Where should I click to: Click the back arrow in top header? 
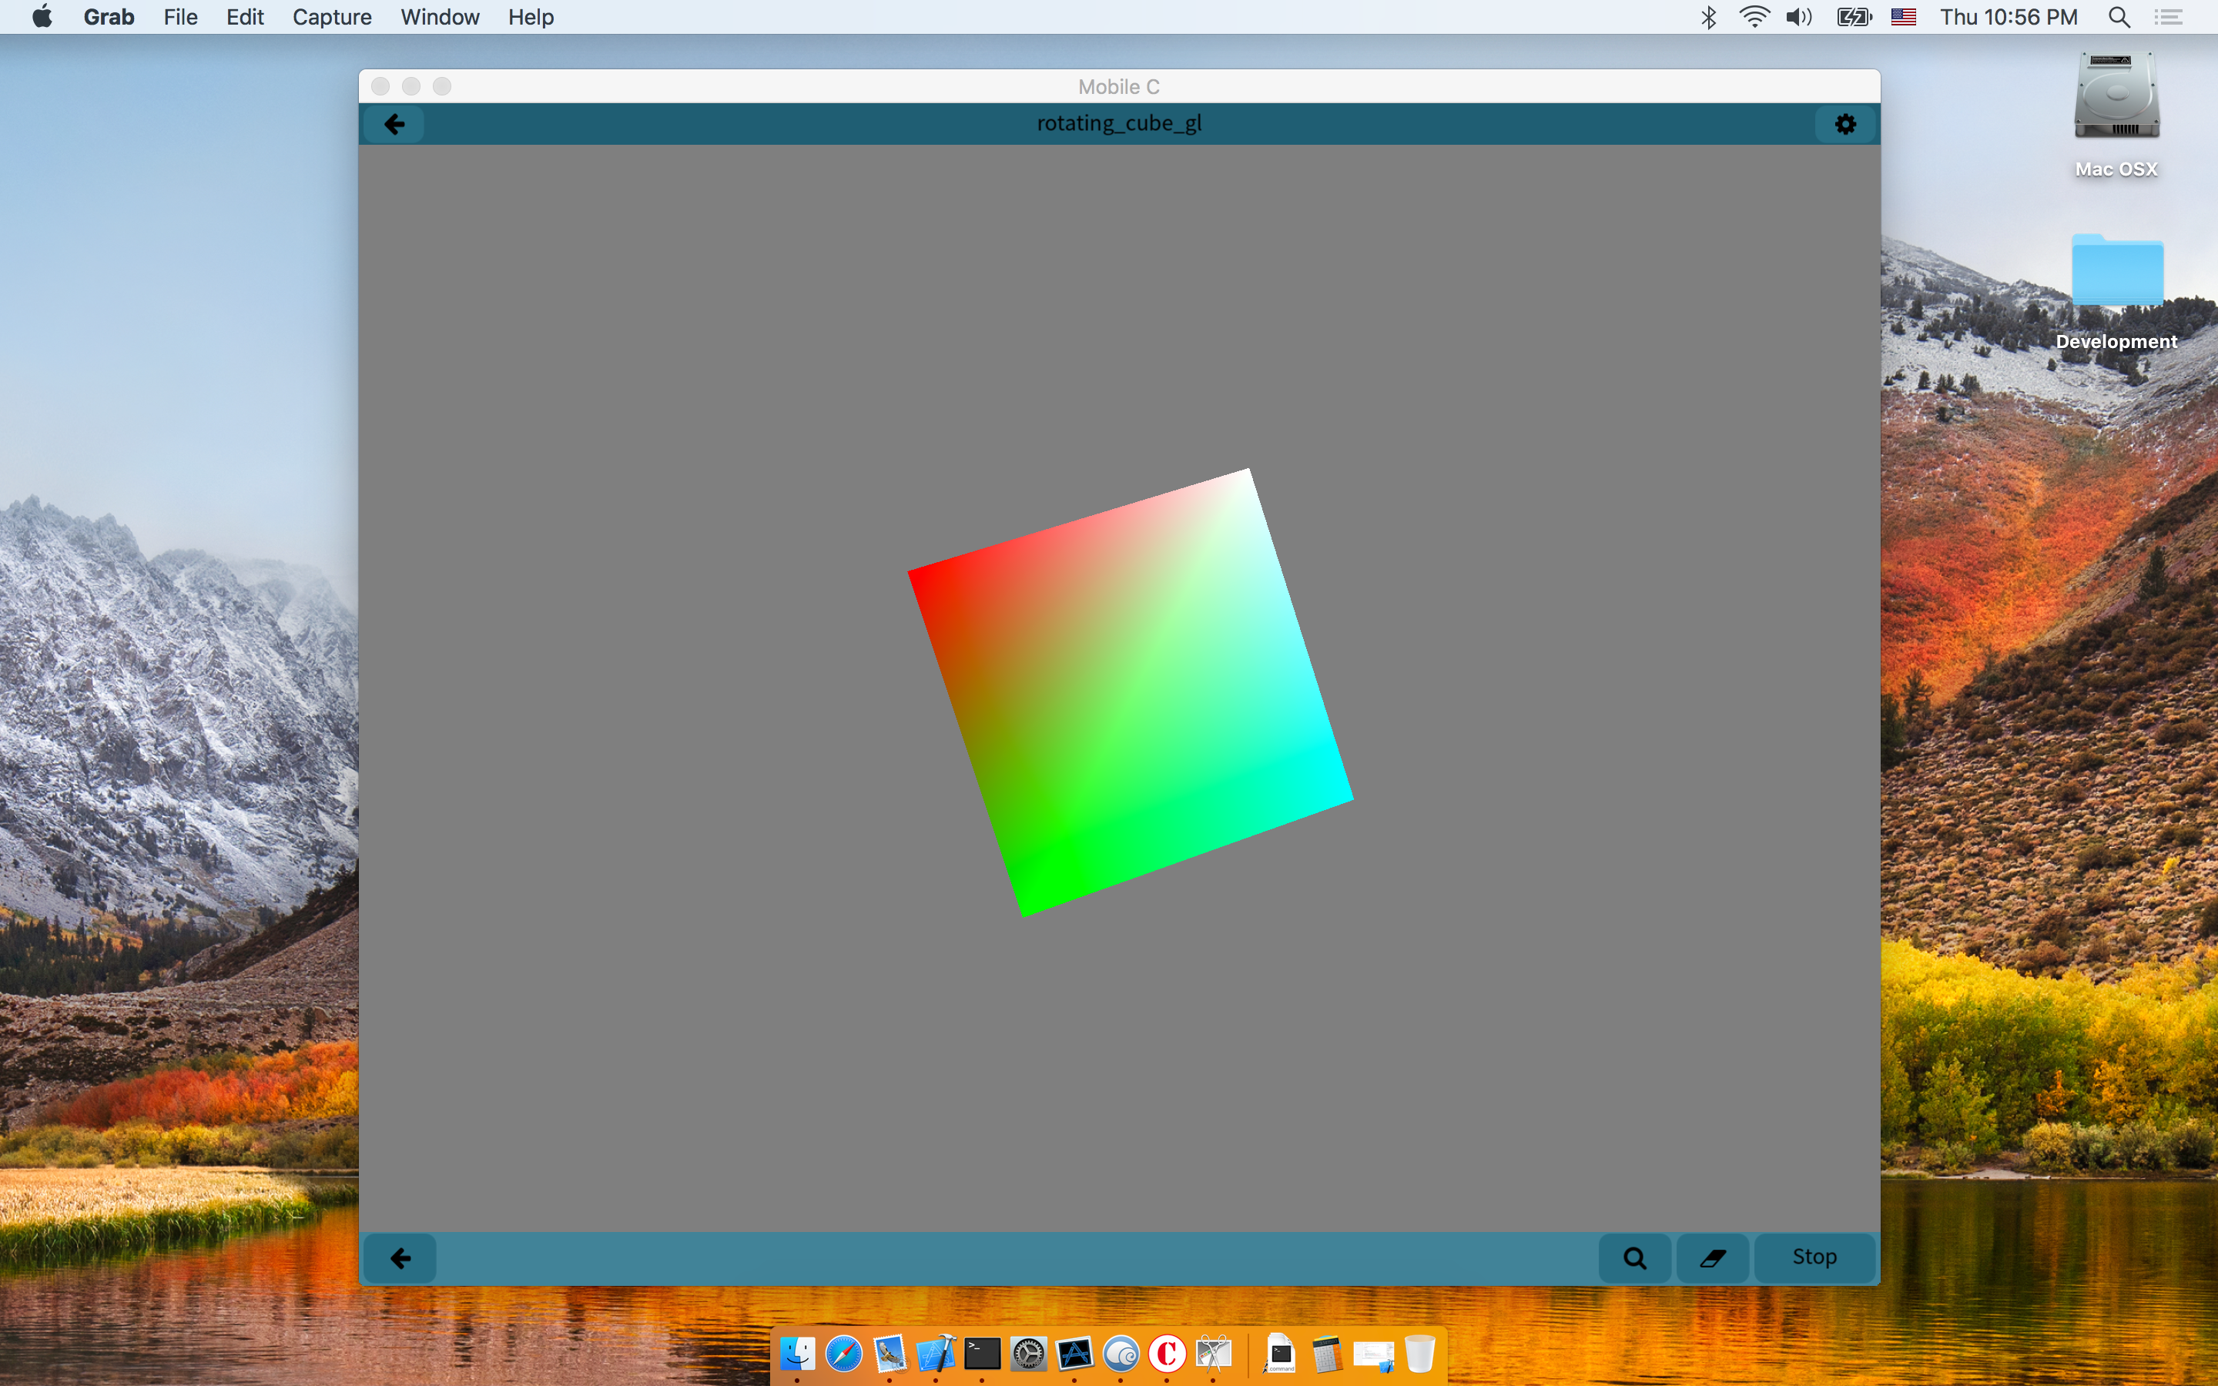tap(394, 124)
